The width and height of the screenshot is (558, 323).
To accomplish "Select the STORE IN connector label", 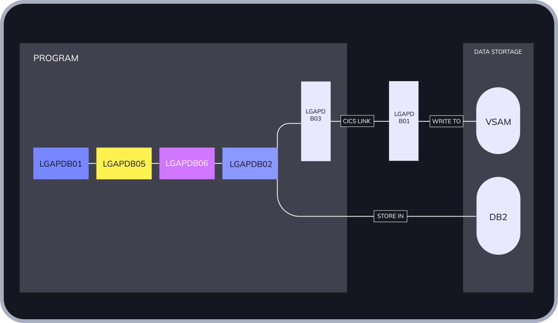I will click(x=391, y=216).
